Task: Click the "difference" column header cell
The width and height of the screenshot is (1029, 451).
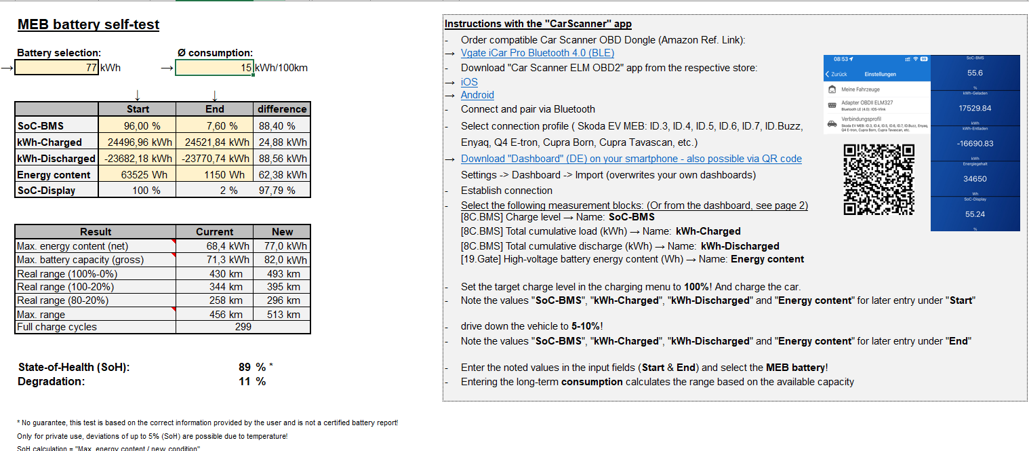Action: pos(282,109)
